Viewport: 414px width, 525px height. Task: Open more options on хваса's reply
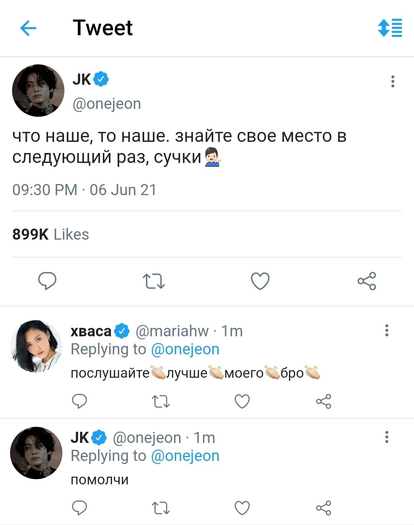pos(387,330)
